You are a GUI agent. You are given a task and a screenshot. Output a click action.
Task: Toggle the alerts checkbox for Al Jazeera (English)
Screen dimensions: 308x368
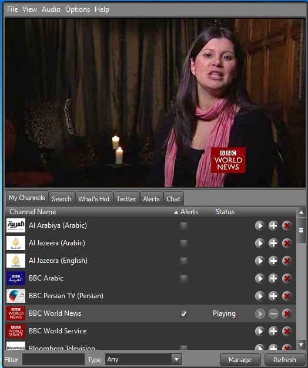pos(183,261)
